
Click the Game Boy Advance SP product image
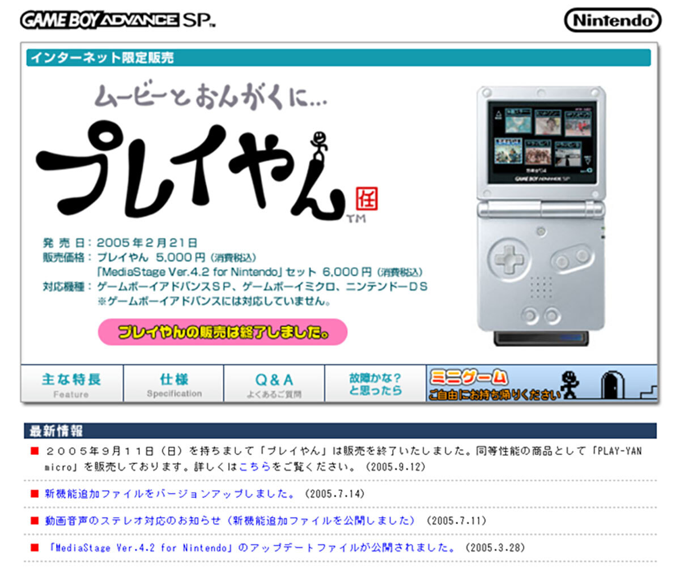(542, 215)
